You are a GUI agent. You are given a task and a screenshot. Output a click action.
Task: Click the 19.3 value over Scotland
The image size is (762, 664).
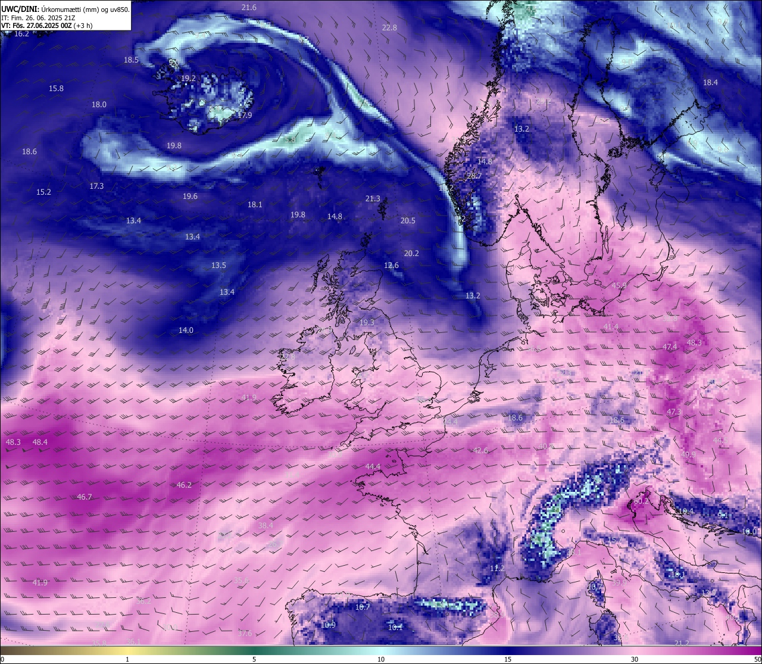tap(367, 322)
